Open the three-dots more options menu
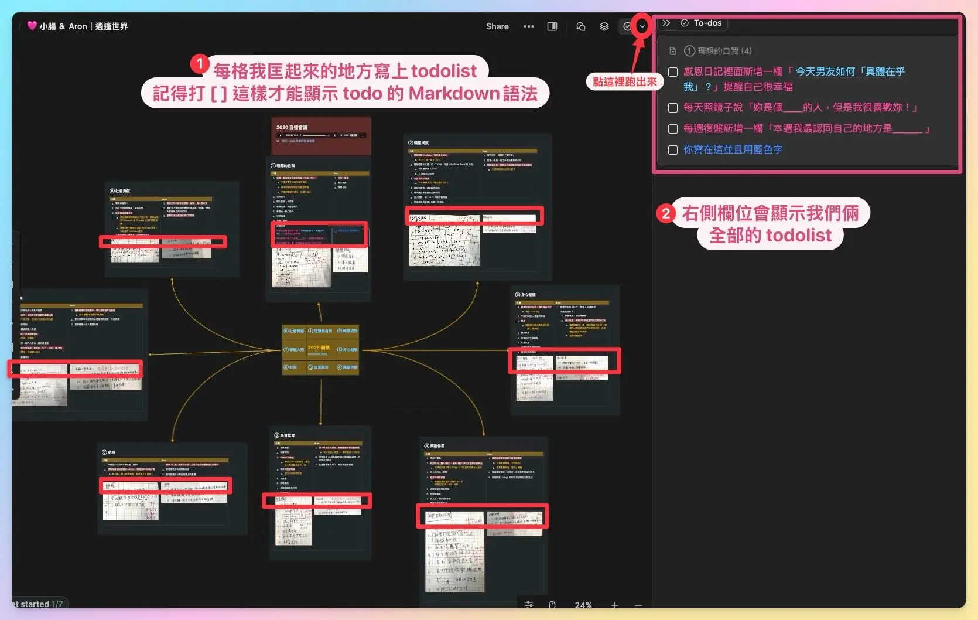 coord(529,26)
